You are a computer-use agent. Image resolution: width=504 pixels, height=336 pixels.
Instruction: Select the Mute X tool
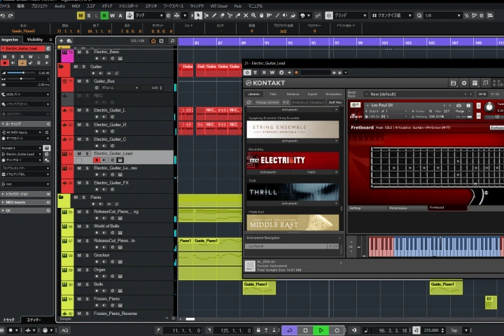246,15
